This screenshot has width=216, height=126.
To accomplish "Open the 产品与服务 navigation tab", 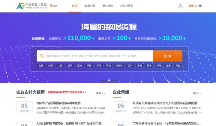I will (127, 6).
